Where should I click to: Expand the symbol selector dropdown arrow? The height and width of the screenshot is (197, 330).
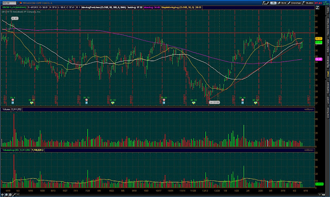[18, 3]
